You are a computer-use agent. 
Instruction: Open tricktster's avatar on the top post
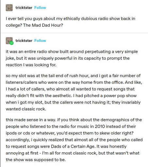9,8
